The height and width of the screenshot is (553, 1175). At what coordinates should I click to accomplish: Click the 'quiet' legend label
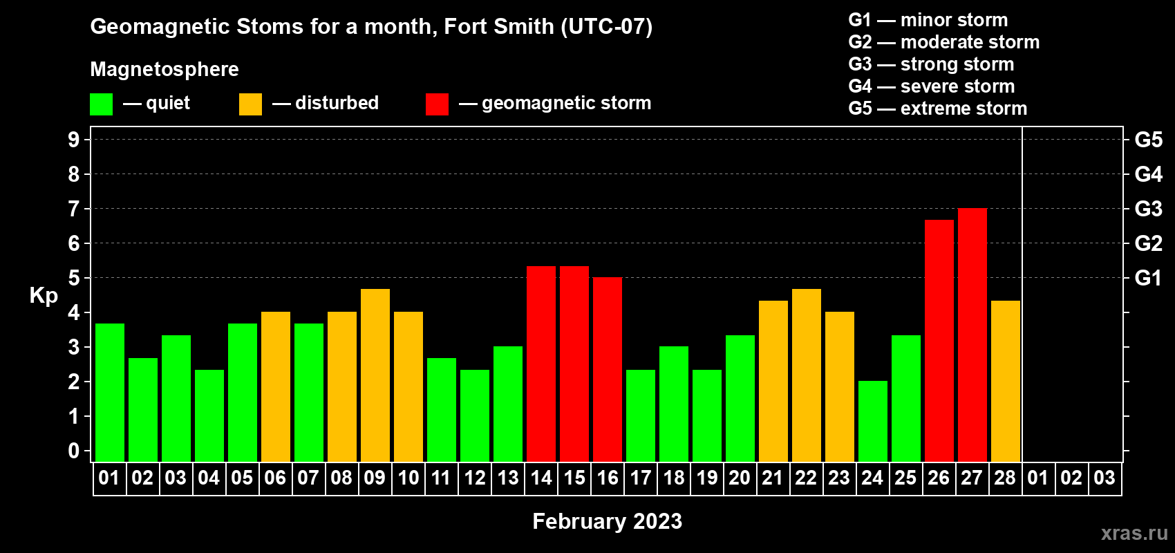pyautogui.click(x=168, y=103)
